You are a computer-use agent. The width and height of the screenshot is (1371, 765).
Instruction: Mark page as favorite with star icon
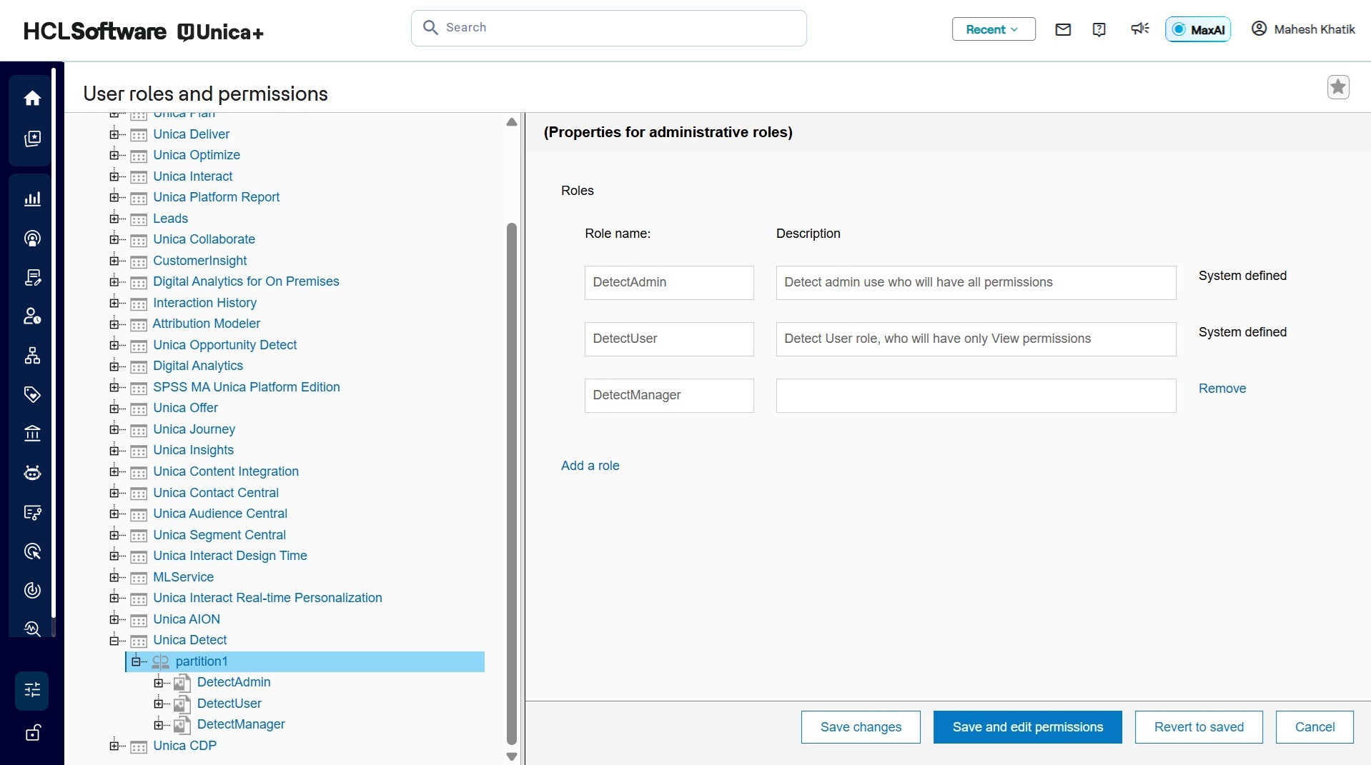pos(1338,87)
